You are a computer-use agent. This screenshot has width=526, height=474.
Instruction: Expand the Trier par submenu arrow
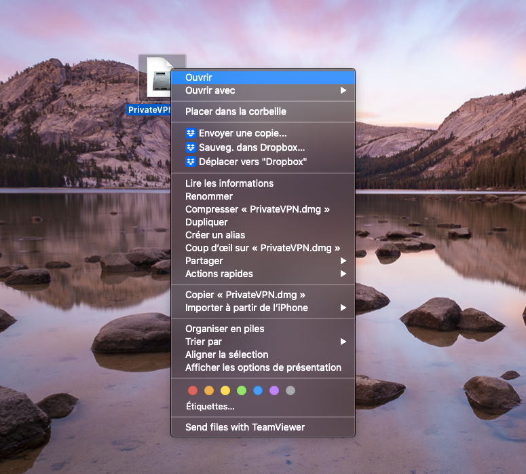pyautogui.click(x=343, y=342)
